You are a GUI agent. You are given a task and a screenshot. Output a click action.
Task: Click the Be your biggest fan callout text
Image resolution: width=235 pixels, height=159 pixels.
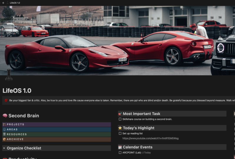pyautogui.click(x=122, y=100)
